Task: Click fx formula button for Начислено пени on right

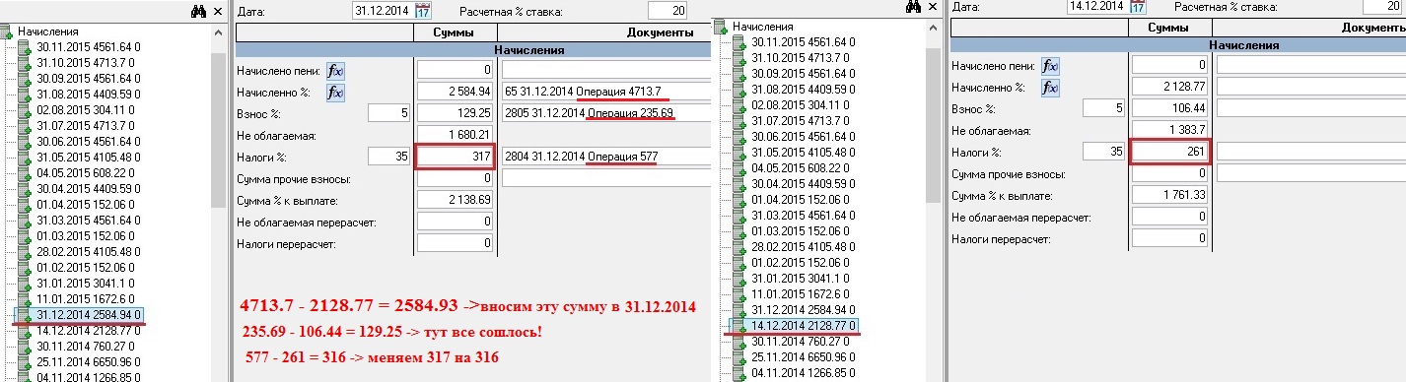Action: (1051, 66)
